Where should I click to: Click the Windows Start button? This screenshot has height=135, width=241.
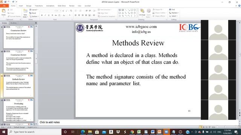[3, 132]
